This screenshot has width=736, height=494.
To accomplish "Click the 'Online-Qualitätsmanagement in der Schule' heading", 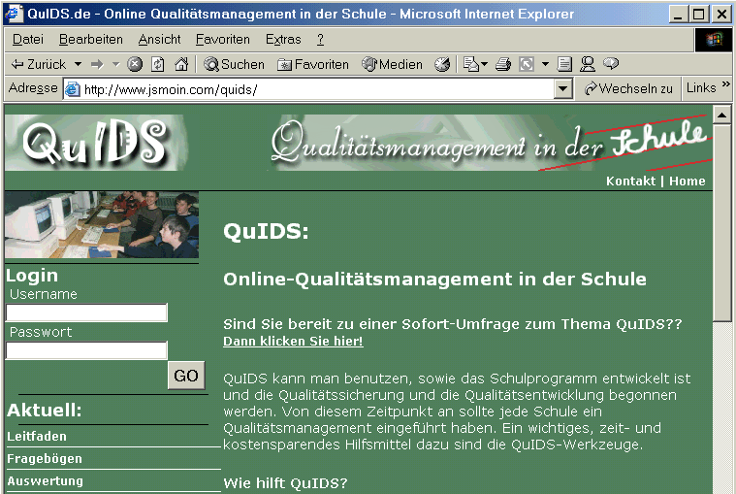I will pyautogui.click(x=434, y=279).
